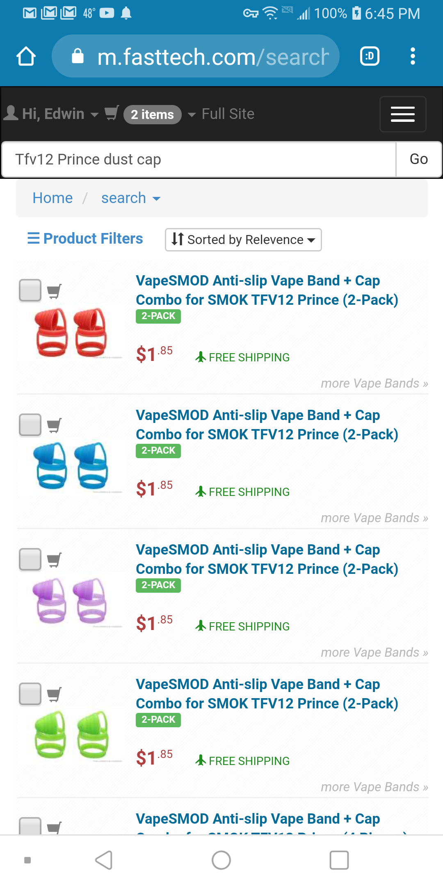443x886 pixels.
Task: Open browser three-dot overflow menu
Action: click(x=413, y=56)
